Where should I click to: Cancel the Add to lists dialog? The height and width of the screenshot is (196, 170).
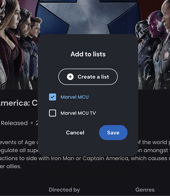click(x=75, y=132)
